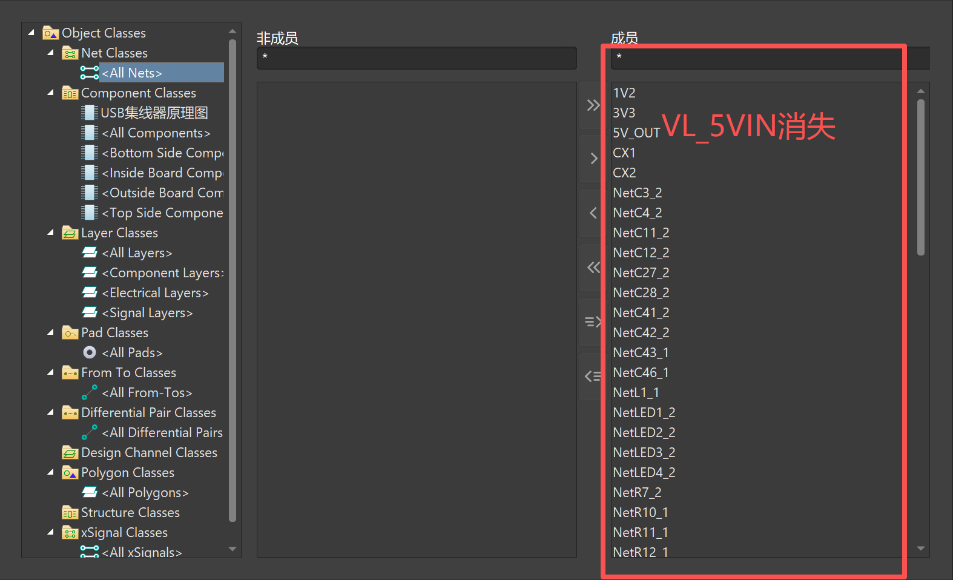Click the All Layers layer icon
The image size is (953, 580).
[x=90, y=252]
